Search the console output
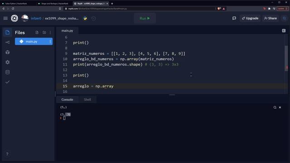This screenshot has height=163, width=290. tap(275, 107)
